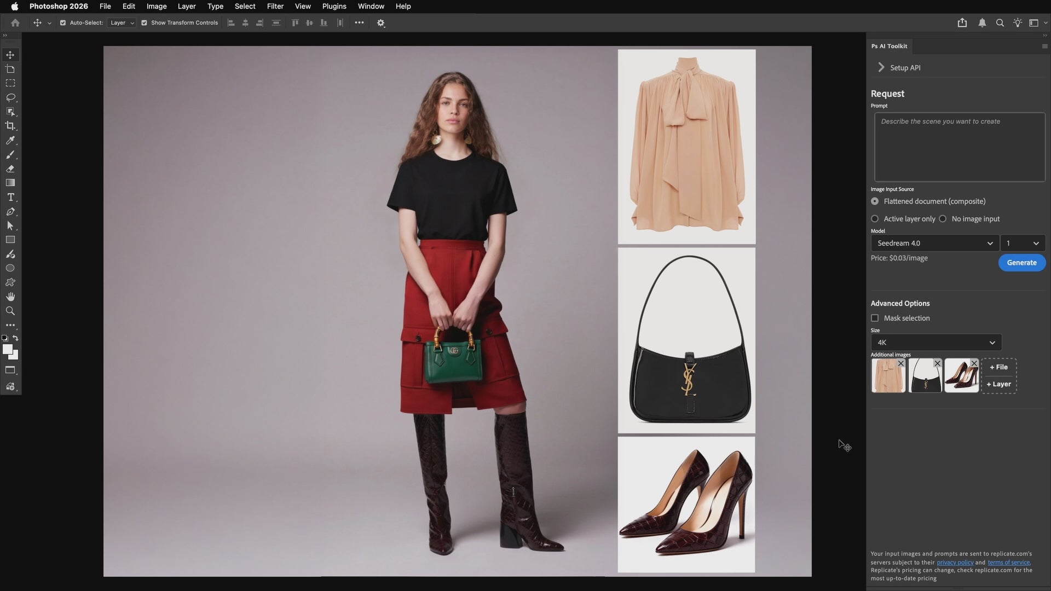1051x591 pixels.
Task: Open the privacy policy link
Action: click(x=955, y=562)
